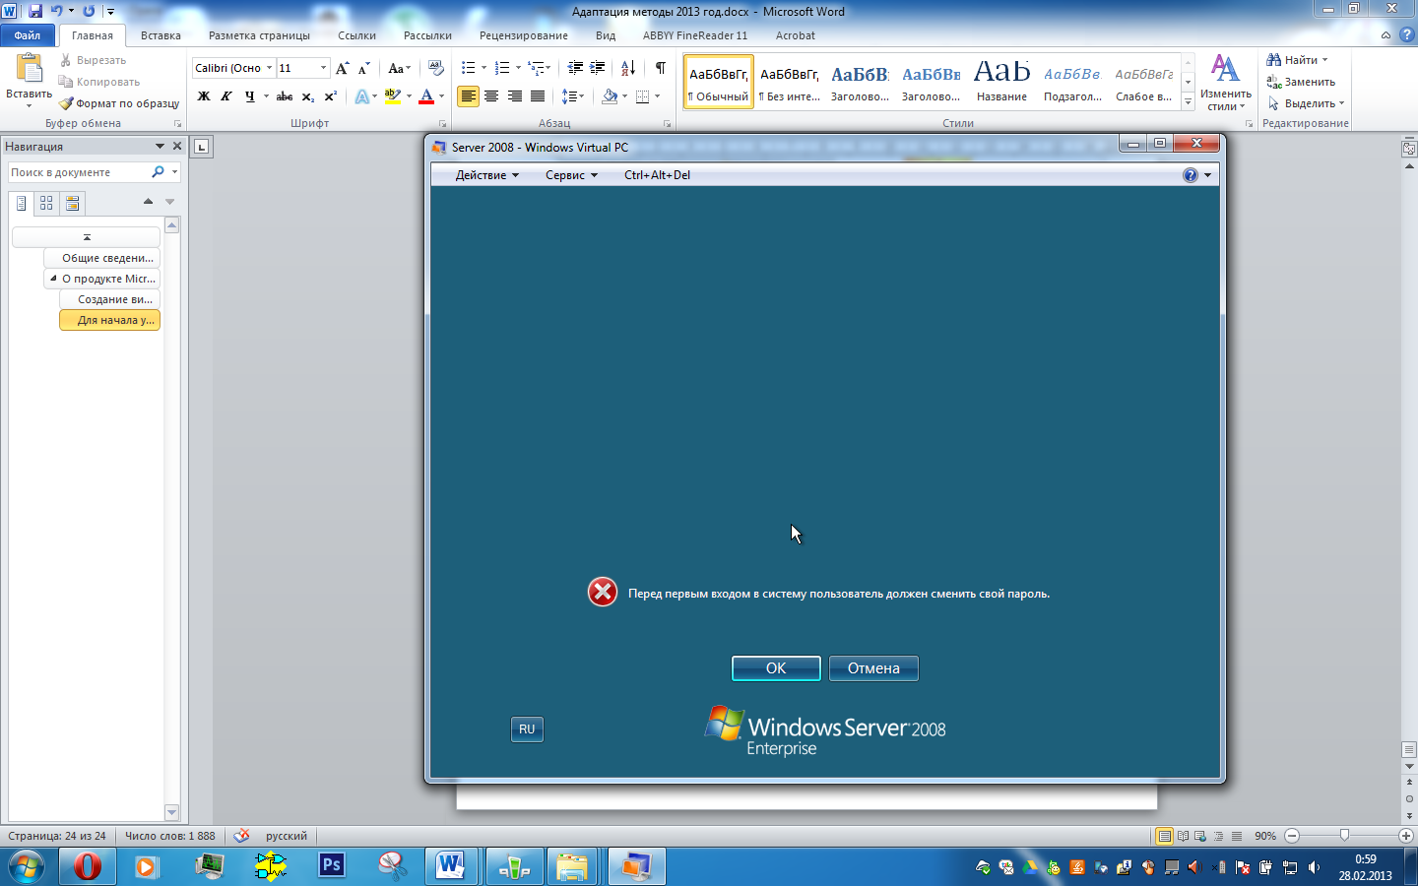
Task: Switch to the Рецензирование tab
Action: pos(524,35)
